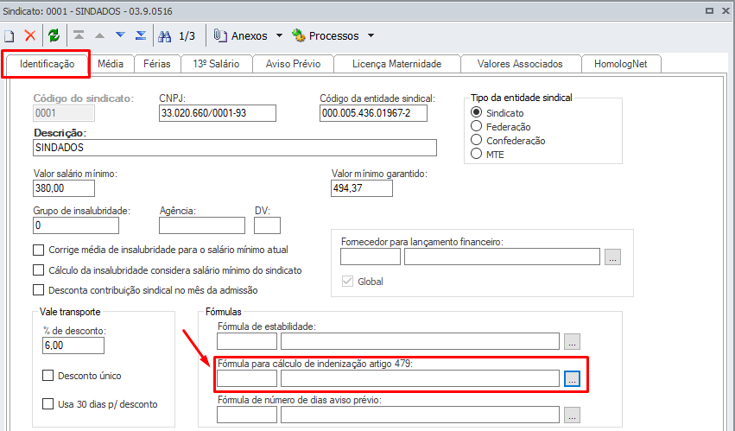
Task: Open lookup button for Fórmula de estabilidade
Action: coord(572,341)
